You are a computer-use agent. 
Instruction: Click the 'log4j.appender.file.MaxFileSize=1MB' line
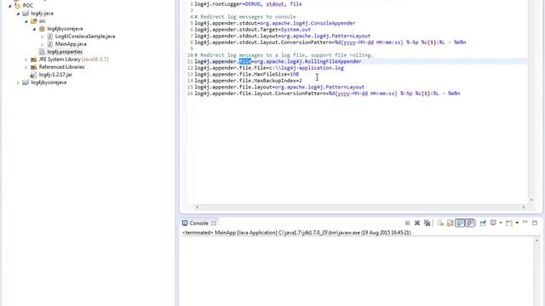(247, 74)
